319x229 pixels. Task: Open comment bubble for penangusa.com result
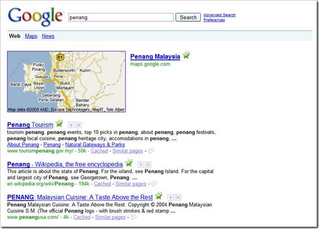tap(133, 217)
